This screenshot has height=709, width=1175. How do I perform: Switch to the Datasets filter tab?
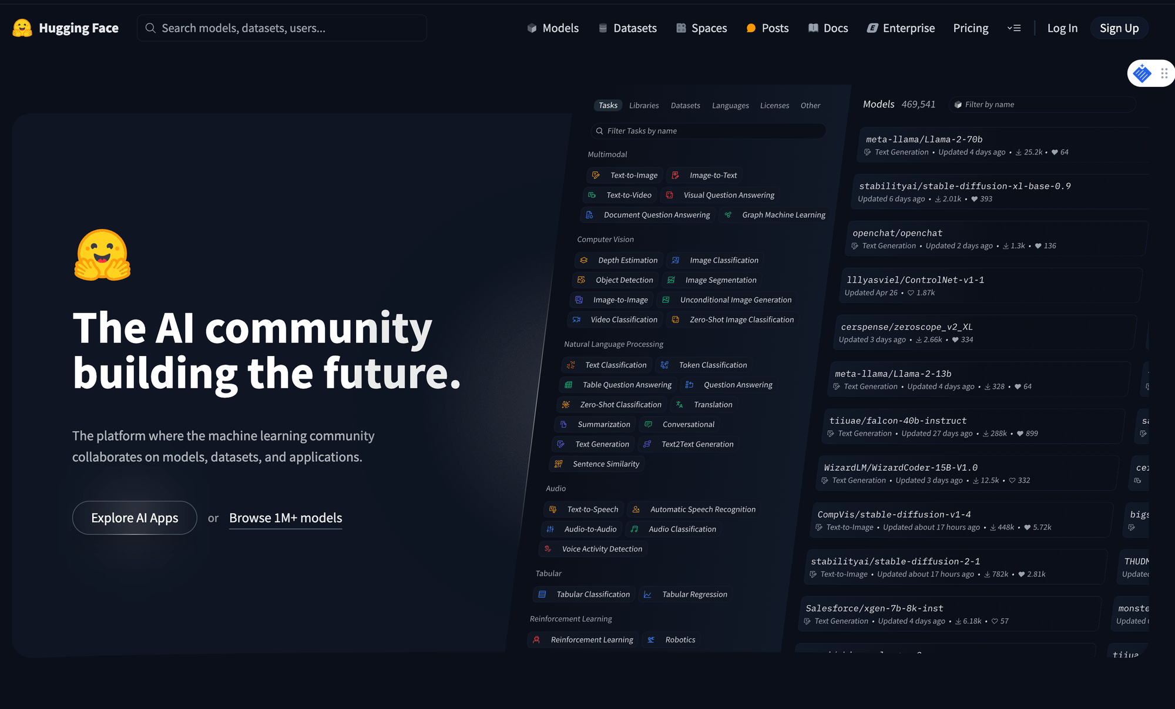point(686,106)
